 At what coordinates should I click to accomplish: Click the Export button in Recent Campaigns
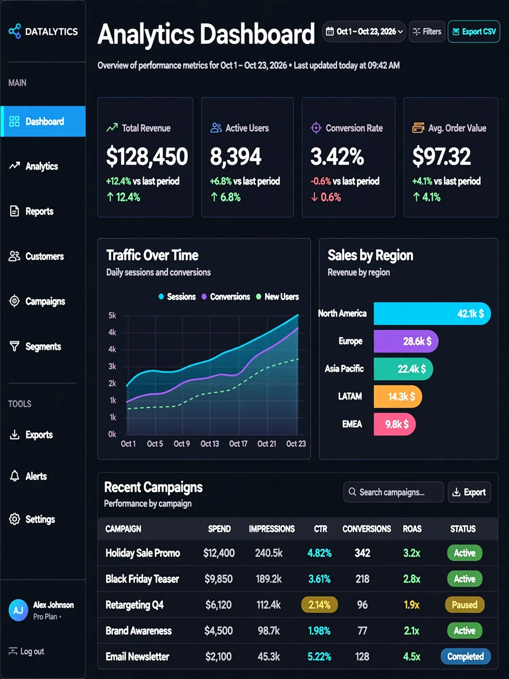coord(469,492)
